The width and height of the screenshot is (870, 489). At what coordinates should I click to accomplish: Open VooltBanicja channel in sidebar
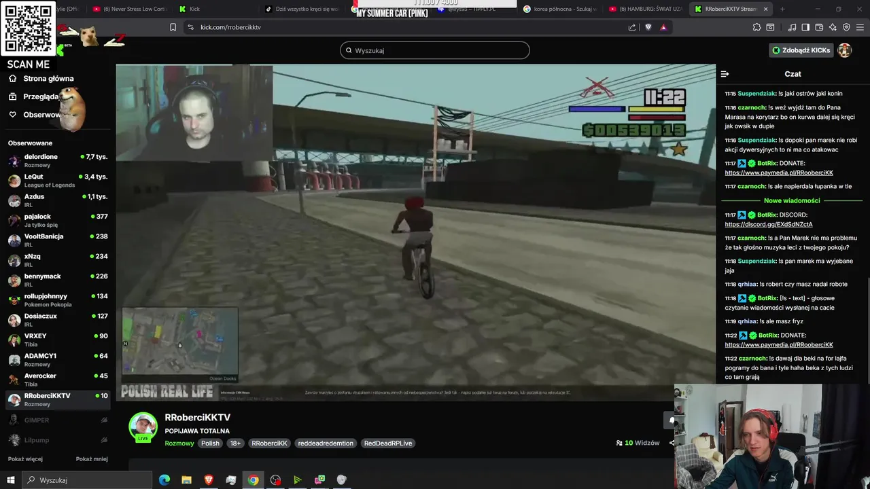coord(58,240)
